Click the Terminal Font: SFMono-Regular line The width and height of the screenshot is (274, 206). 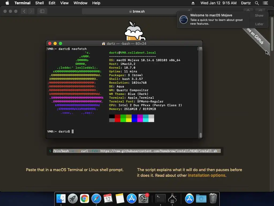[136, 101]
